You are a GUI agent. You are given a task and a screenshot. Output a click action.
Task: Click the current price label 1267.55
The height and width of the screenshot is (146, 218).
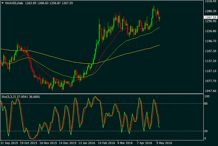point(211,17)
